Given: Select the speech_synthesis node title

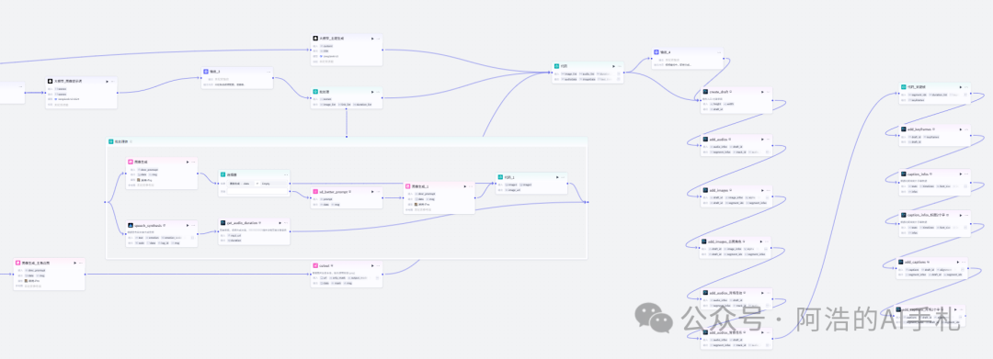Looking at the screenshot, I should tap(148, 225).
